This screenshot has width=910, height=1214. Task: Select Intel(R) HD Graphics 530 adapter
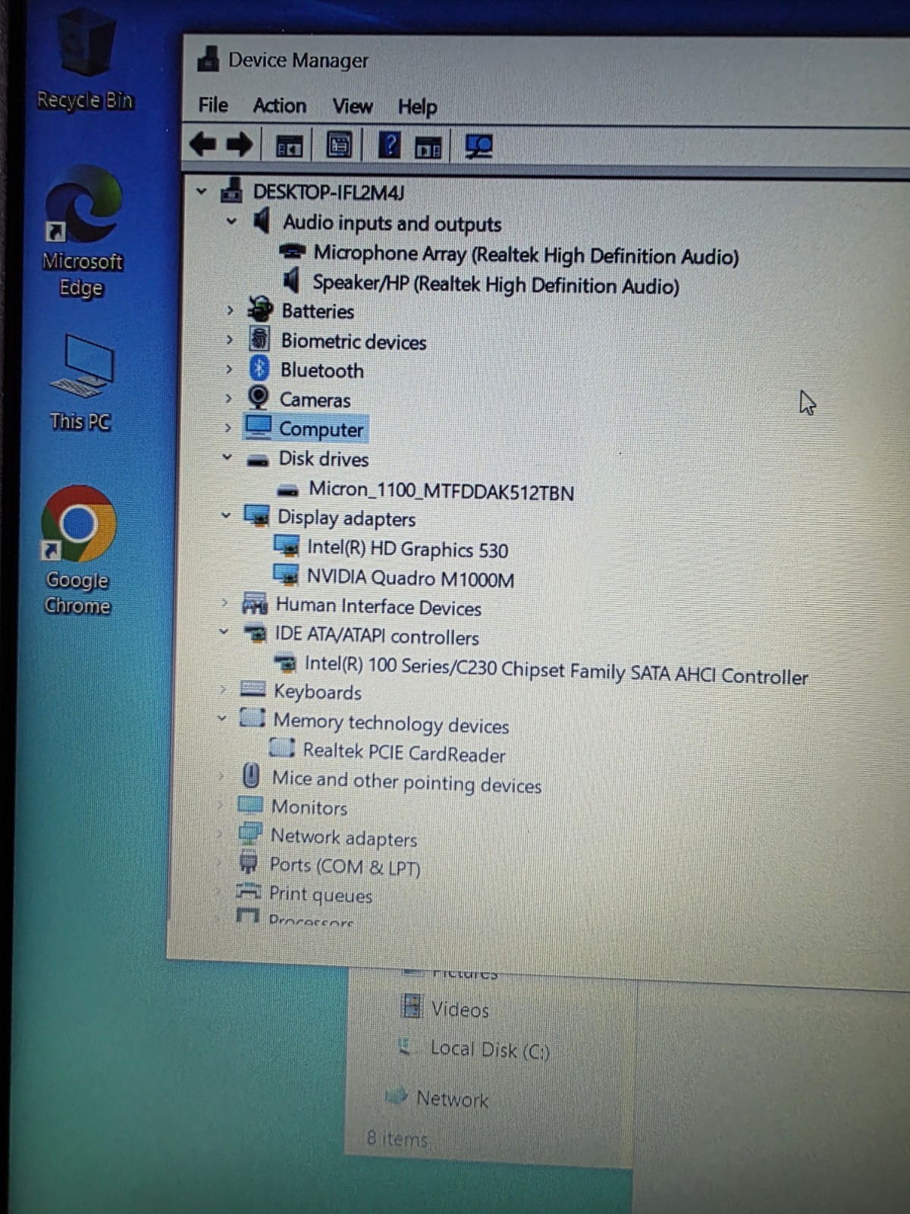407,549
